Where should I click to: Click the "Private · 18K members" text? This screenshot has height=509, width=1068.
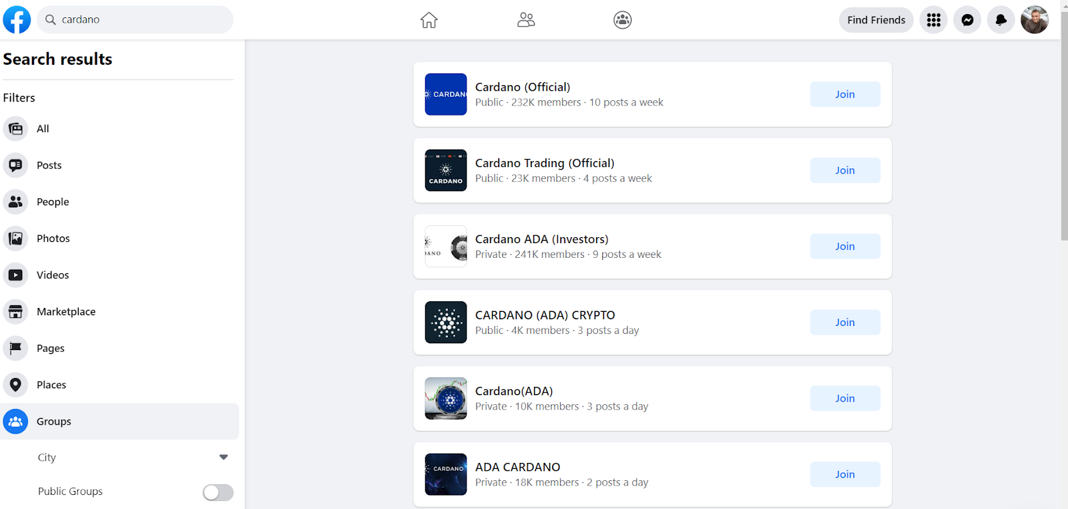tap(527, 482)
